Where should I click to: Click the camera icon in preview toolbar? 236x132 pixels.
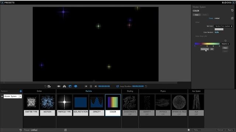tap(49, 86)
